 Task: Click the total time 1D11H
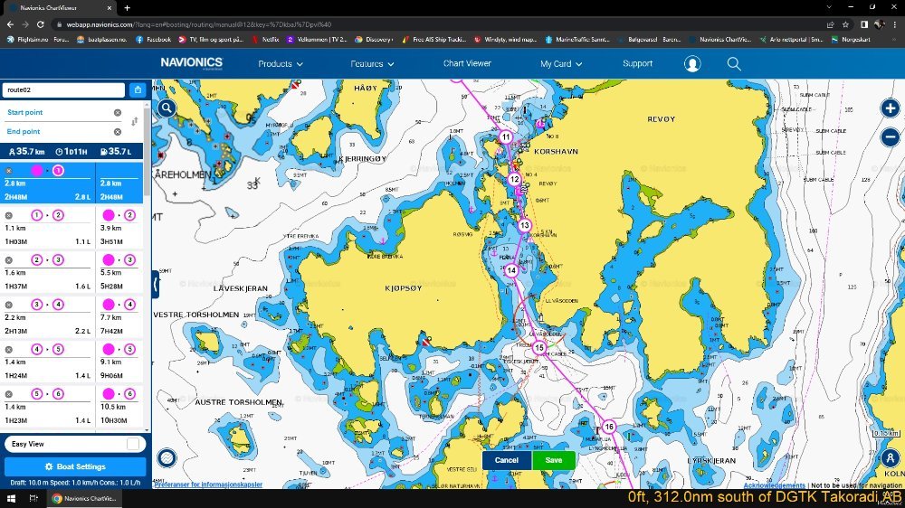tap(71, 152)
